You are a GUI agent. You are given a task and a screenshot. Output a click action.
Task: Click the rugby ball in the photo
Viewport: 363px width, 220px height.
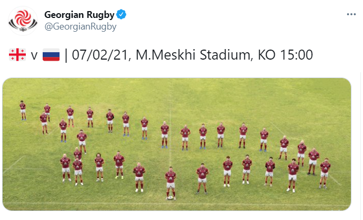coord(170,198)
